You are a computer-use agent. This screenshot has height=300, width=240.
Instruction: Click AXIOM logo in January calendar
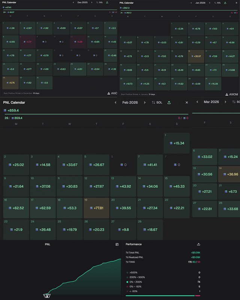pyautogui.click(x=232, y=94)
